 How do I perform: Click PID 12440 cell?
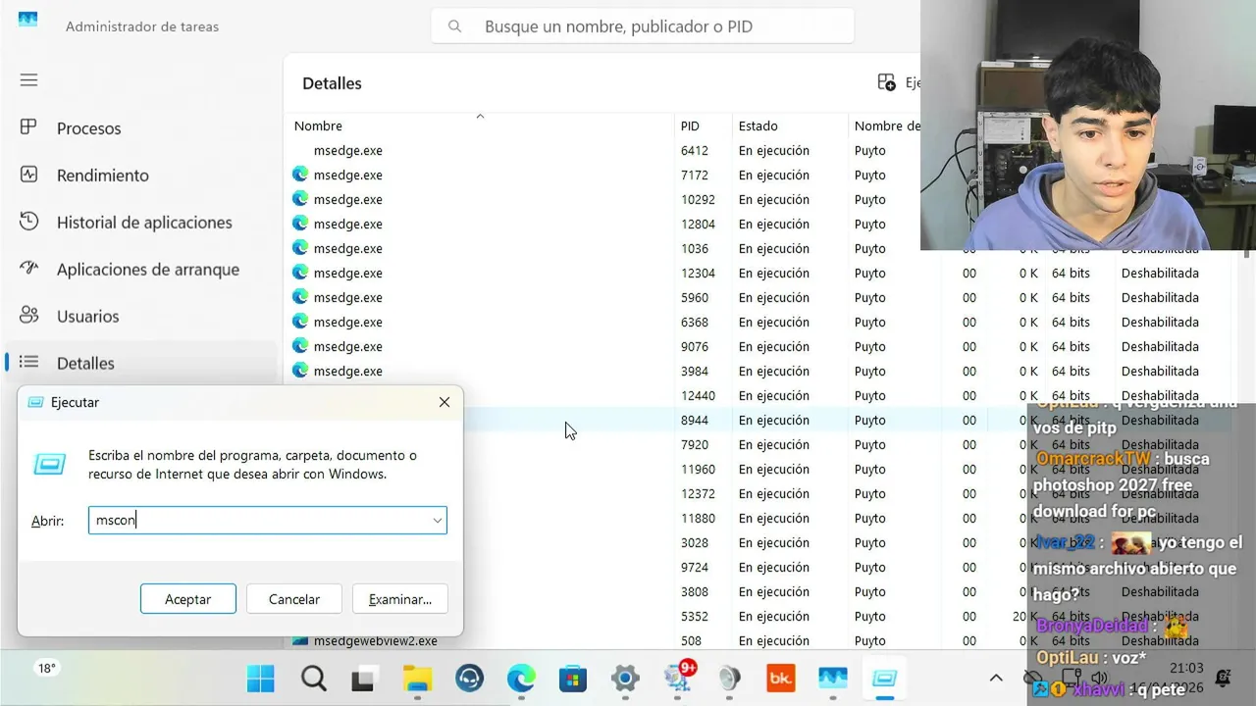(x=699, y=395)
